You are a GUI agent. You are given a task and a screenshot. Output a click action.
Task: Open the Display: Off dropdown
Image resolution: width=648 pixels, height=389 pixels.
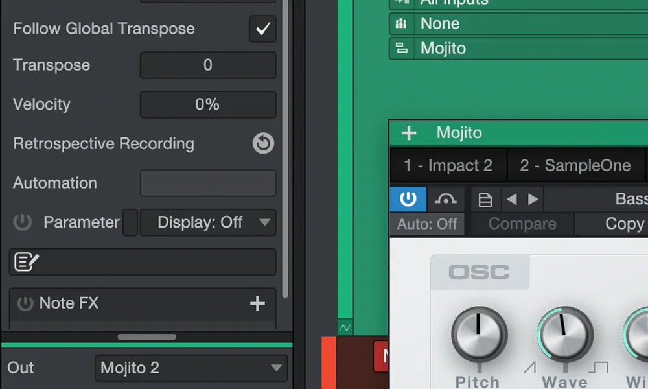(x=208, y=222)
